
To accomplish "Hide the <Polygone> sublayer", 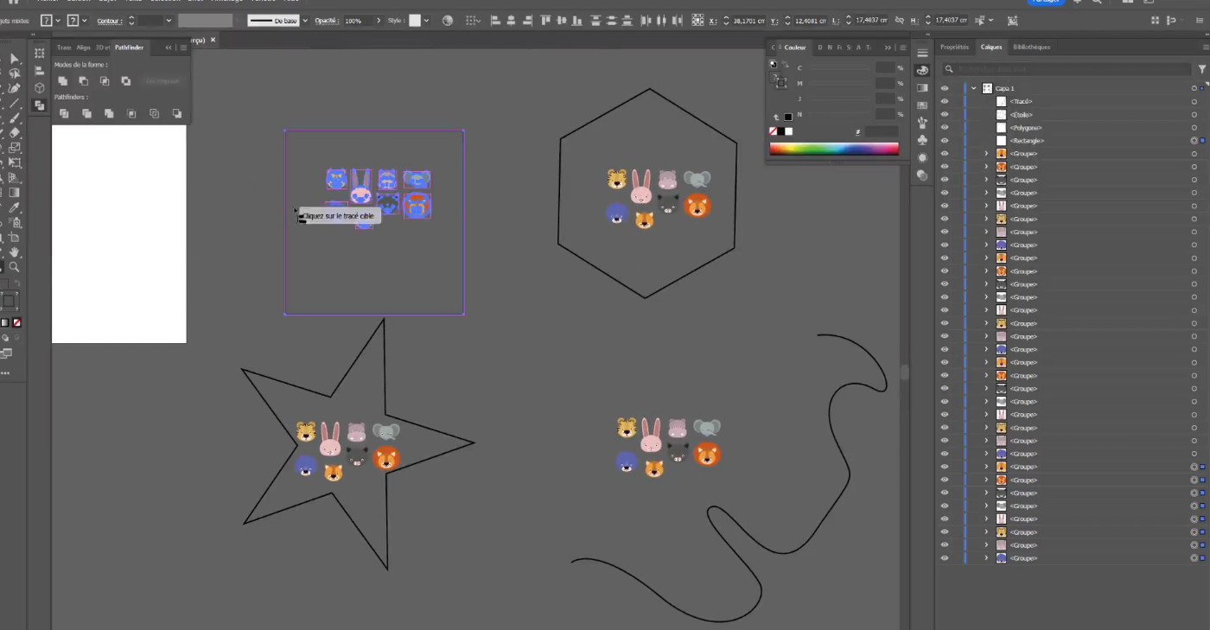I will [x=945, y=127].
